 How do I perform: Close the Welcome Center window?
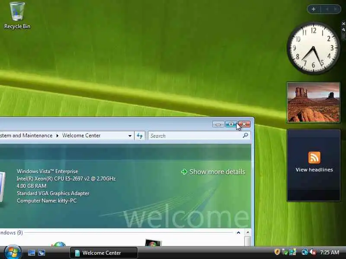tap(244, 124)
